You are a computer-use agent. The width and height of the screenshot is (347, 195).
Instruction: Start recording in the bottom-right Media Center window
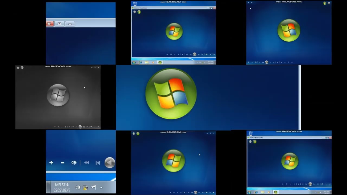(283, 184)
